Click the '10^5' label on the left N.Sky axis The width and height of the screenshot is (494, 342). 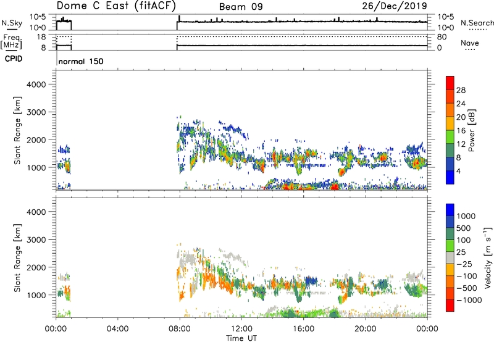point(38,17)
